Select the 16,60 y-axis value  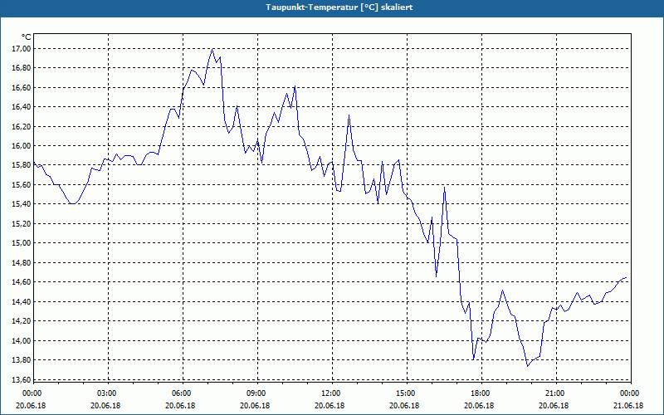click(22, 88)
